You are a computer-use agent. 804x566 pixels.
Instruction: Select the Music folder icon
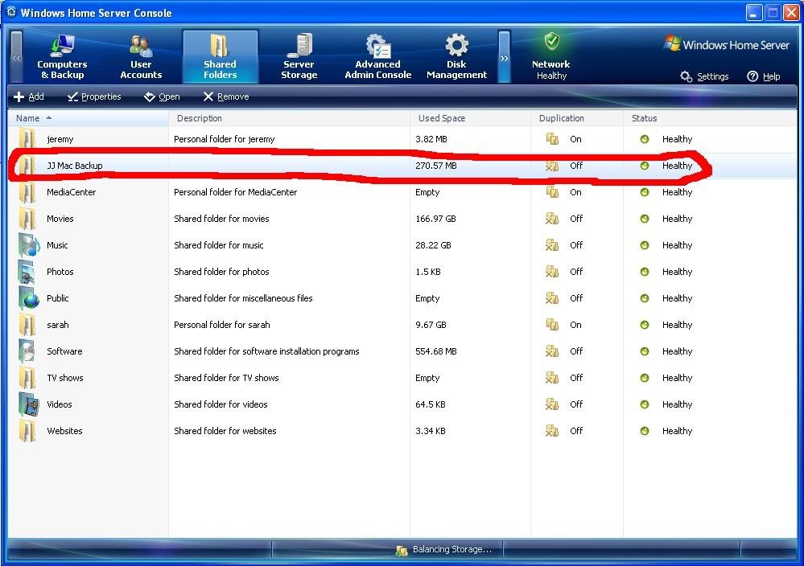point(28,245)
